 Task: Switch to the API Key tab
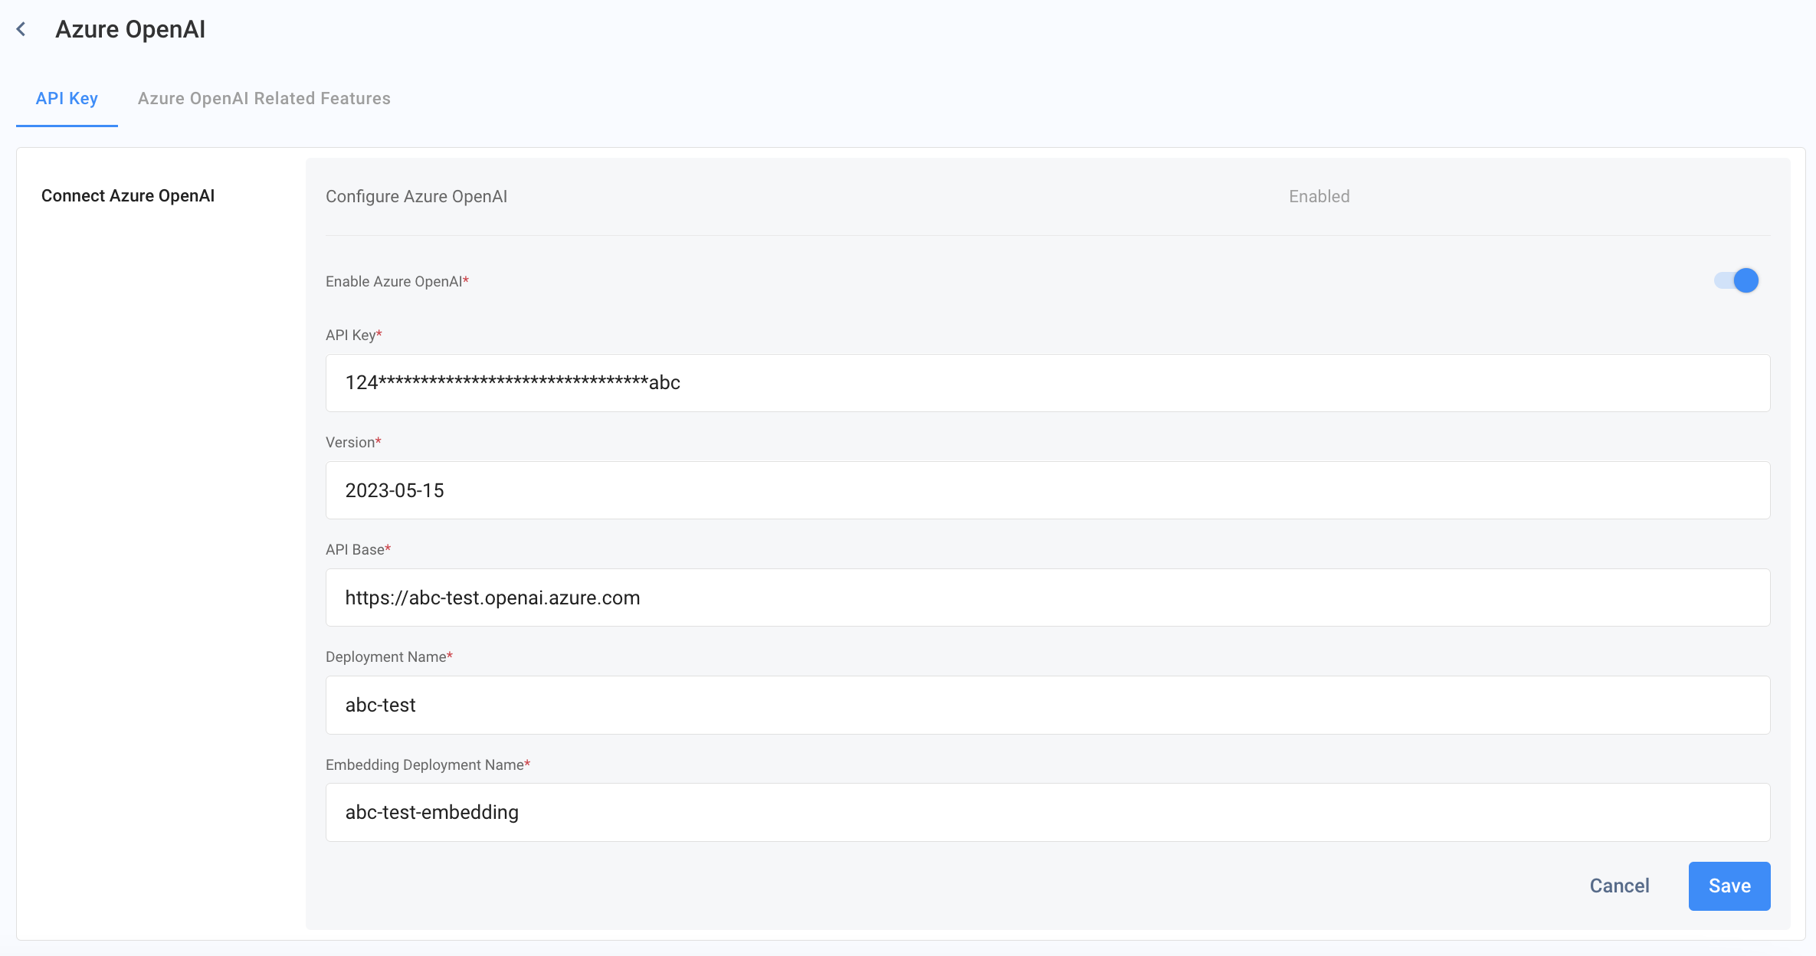click(67, 98)
